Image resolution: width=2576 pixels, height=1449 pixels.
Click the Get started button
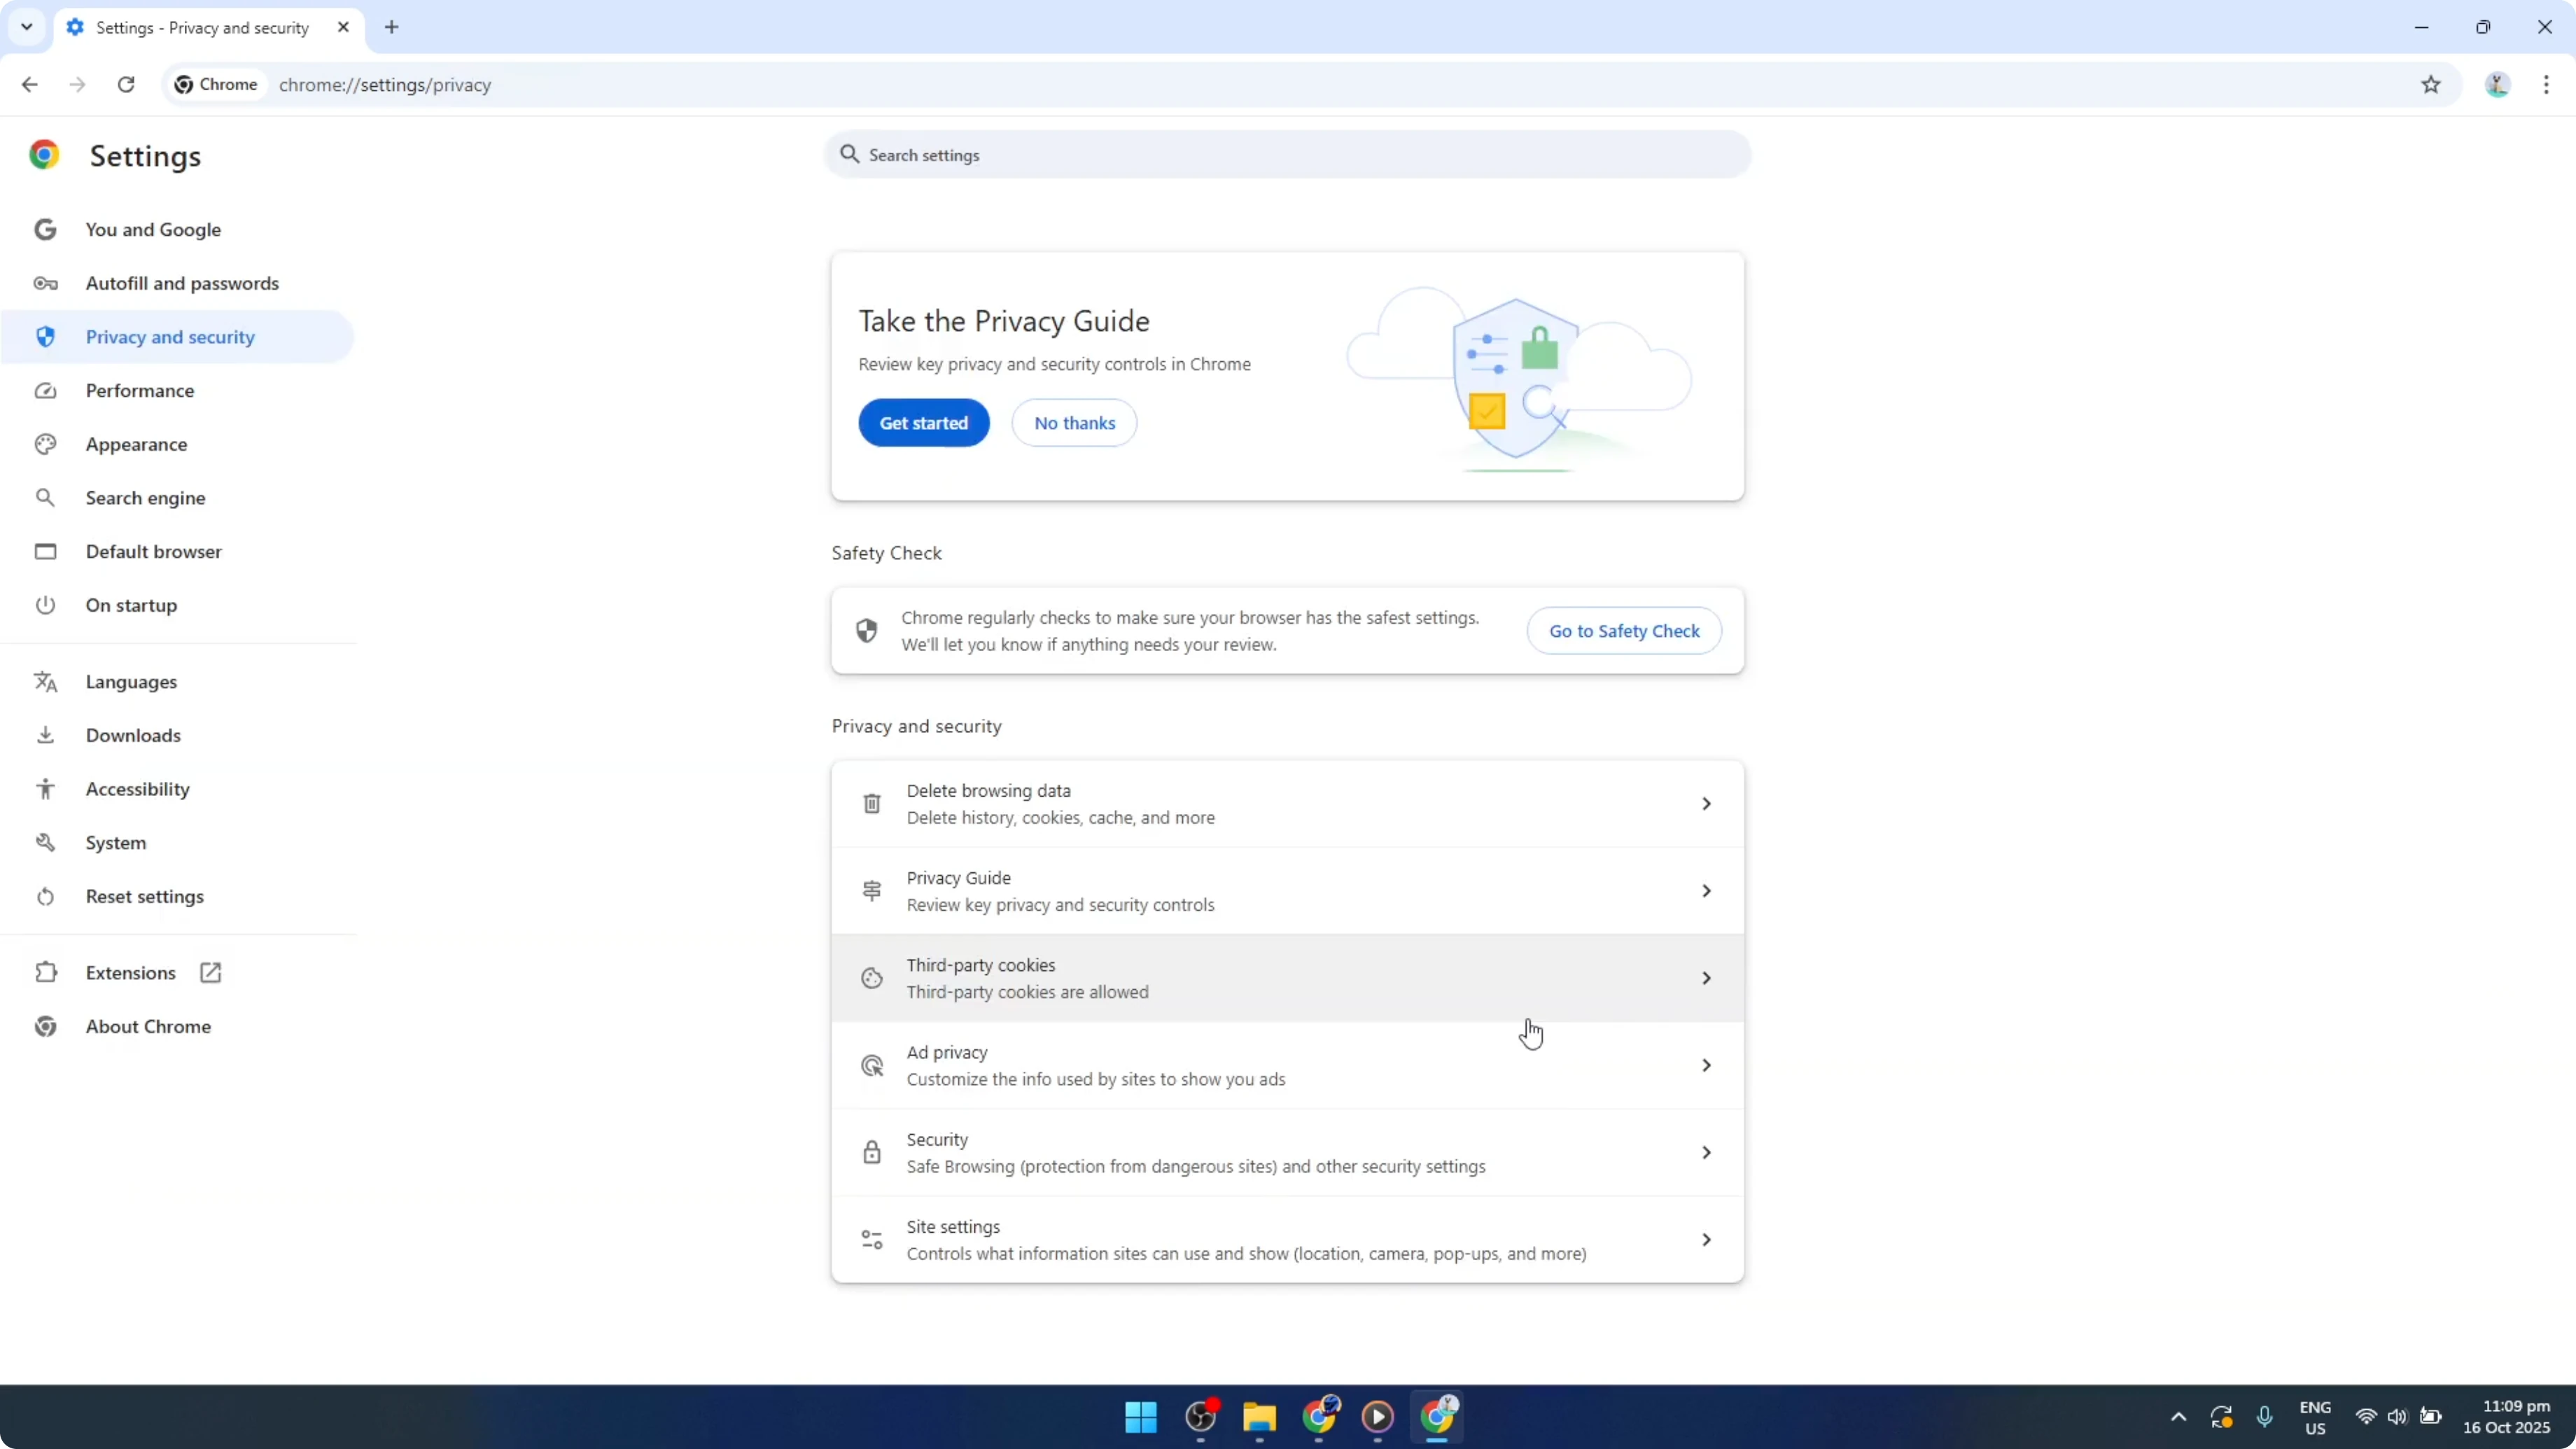tap(923, 422)
